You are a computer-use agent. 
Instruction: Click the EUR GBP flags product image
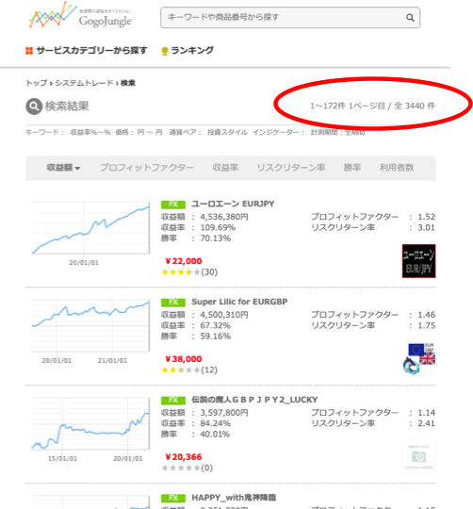coord(419,359)
